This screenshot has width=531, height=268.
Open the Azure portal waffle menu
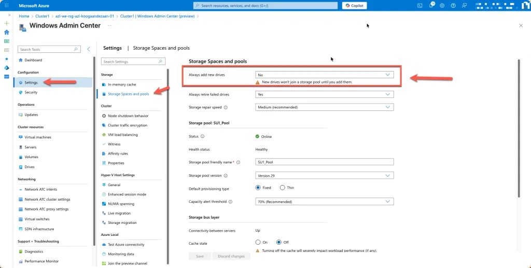(7, 5)
